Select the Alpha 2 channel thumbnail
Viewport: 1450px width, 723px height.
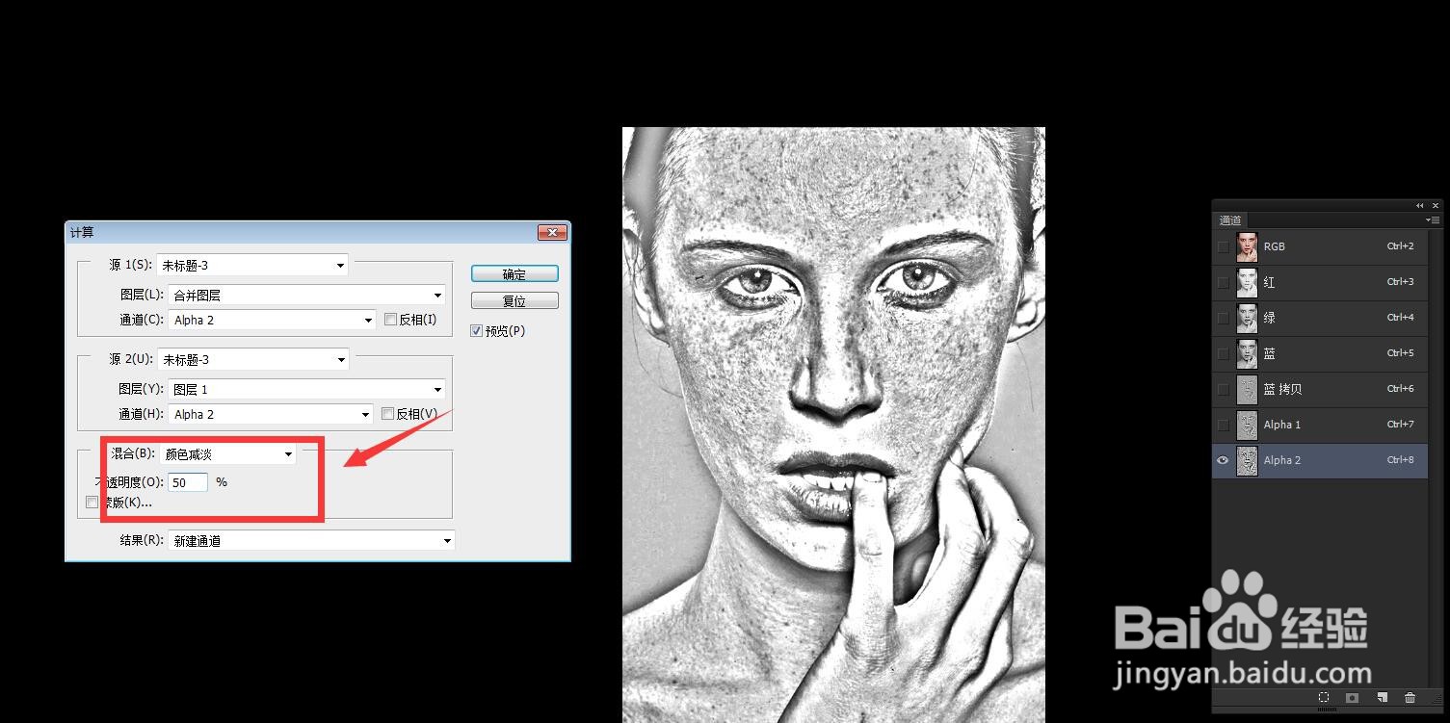tap(1247, 460)
